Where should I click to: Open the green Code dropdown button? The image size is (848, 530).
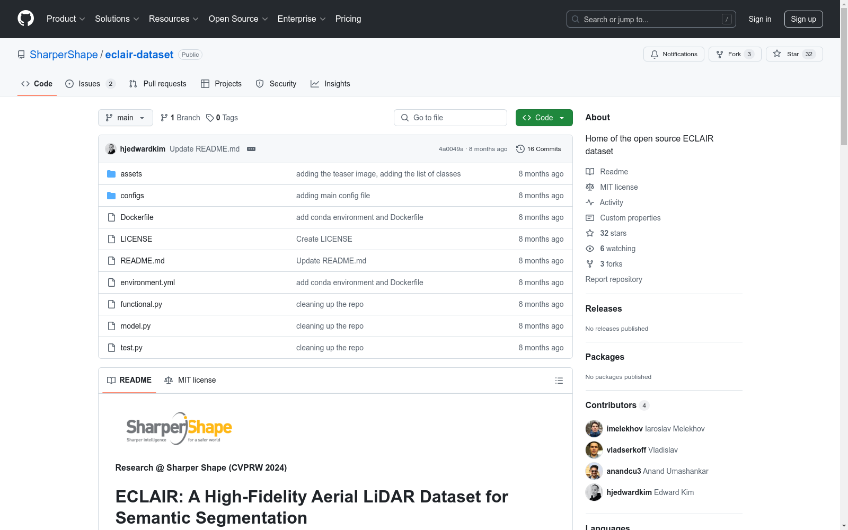544,118
